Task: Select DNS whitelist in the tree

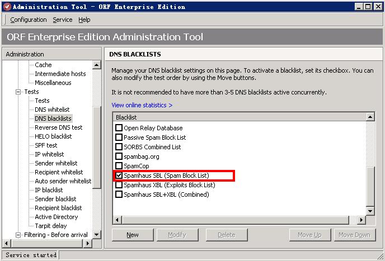Action: point(52,110)
